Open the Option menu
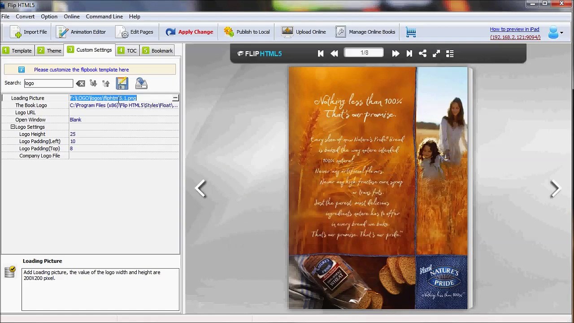This screenshot has width=574, height=323. pos(49,17)
